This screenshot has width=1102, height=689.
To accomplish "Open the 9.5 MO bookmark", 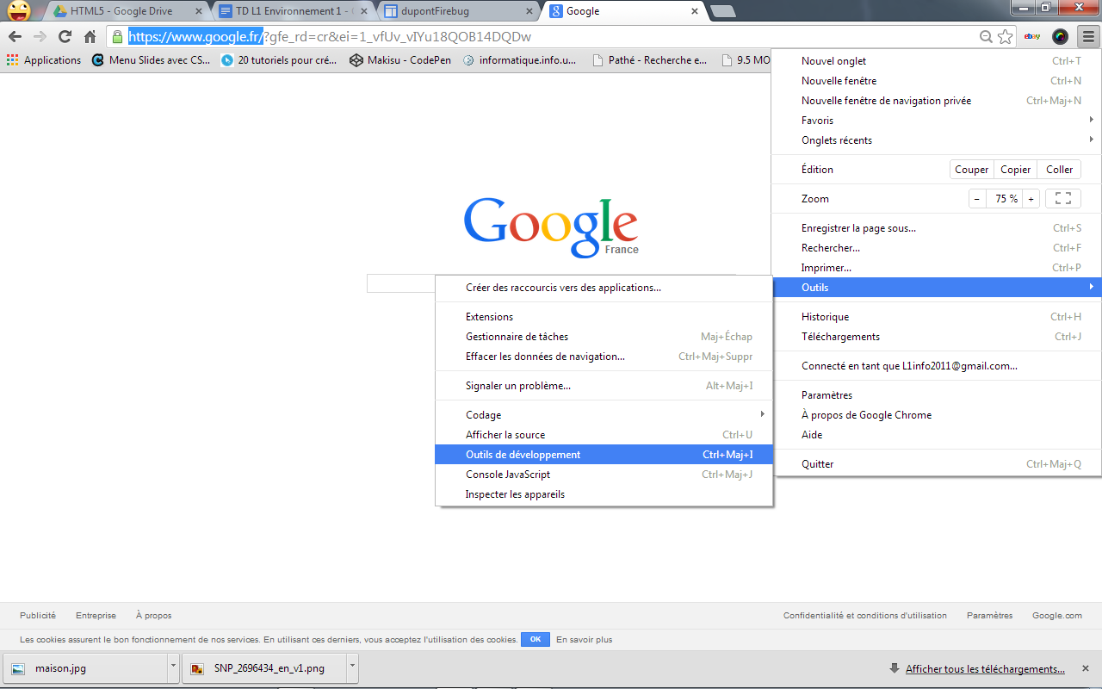I will pyautogui.click(x=746, y=60).
